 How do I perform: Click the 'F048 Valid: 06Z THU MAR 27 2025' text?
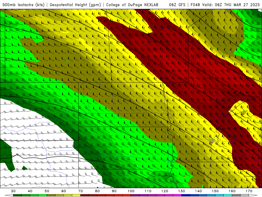(225, 5)
